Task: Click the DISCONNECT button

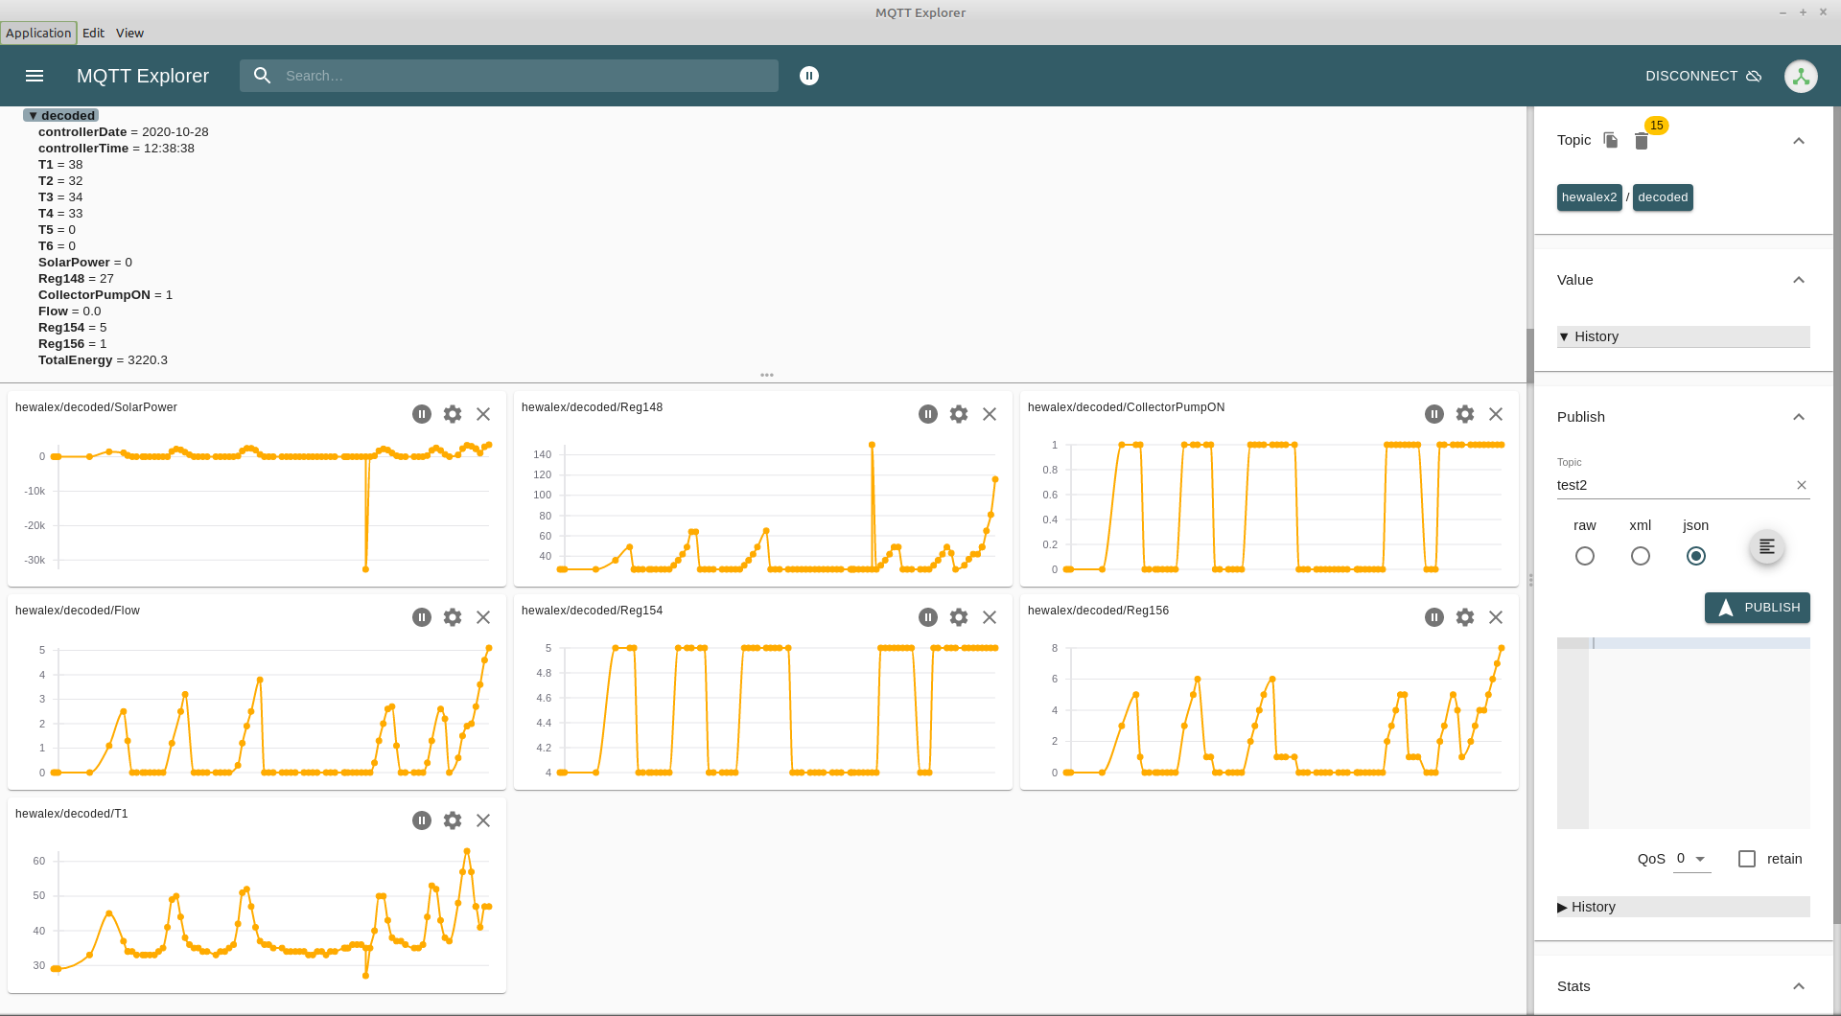Action: 1703,76
